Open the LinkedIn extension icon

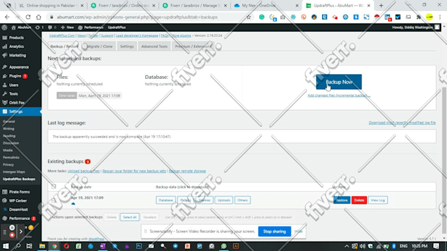click(x=388, y=17)
